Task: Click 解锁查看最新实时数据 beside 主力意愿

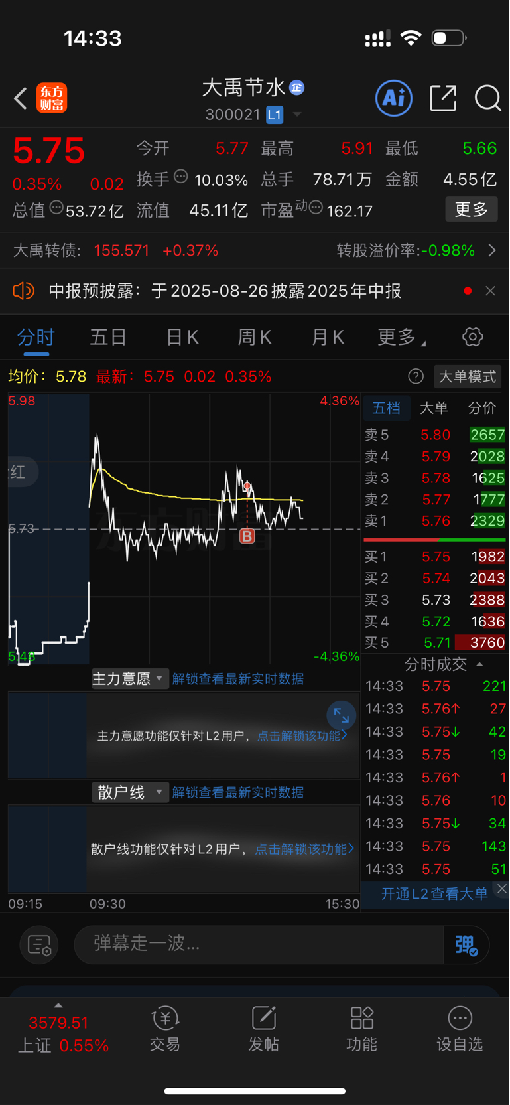Action: (x=238, y=678)
